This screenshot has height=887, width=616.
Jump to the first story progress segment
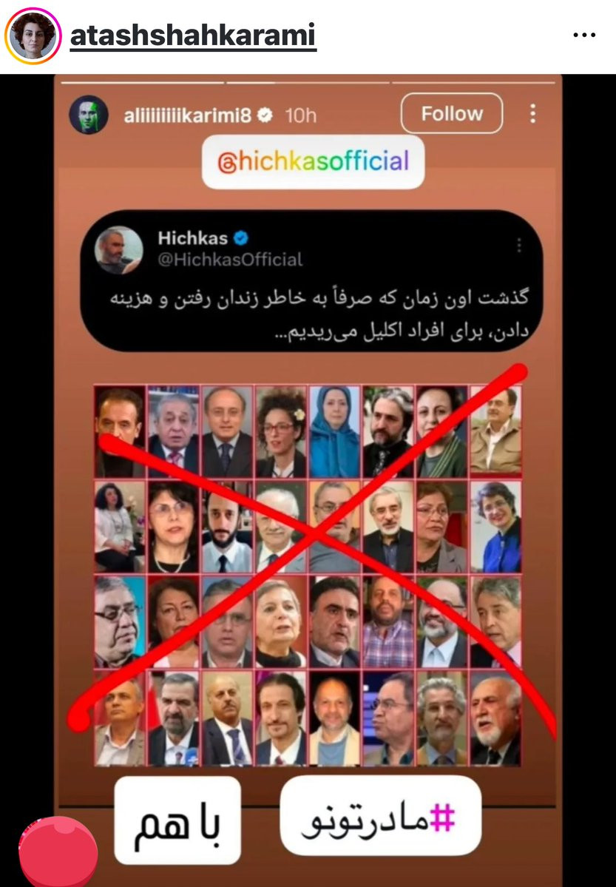(143, 83)
